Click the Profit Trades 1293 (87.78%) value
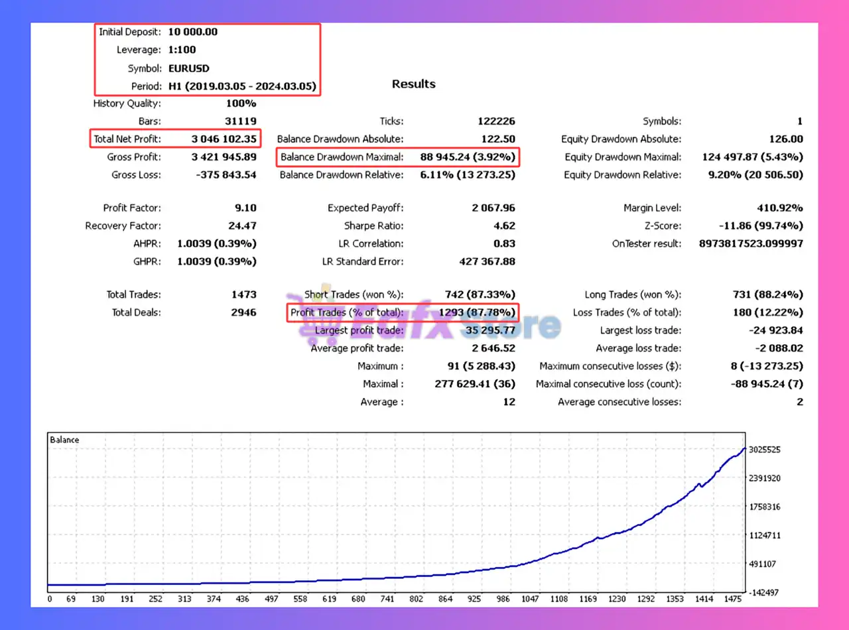Screen dimensions: 849x630 click(x=477, y=312)
